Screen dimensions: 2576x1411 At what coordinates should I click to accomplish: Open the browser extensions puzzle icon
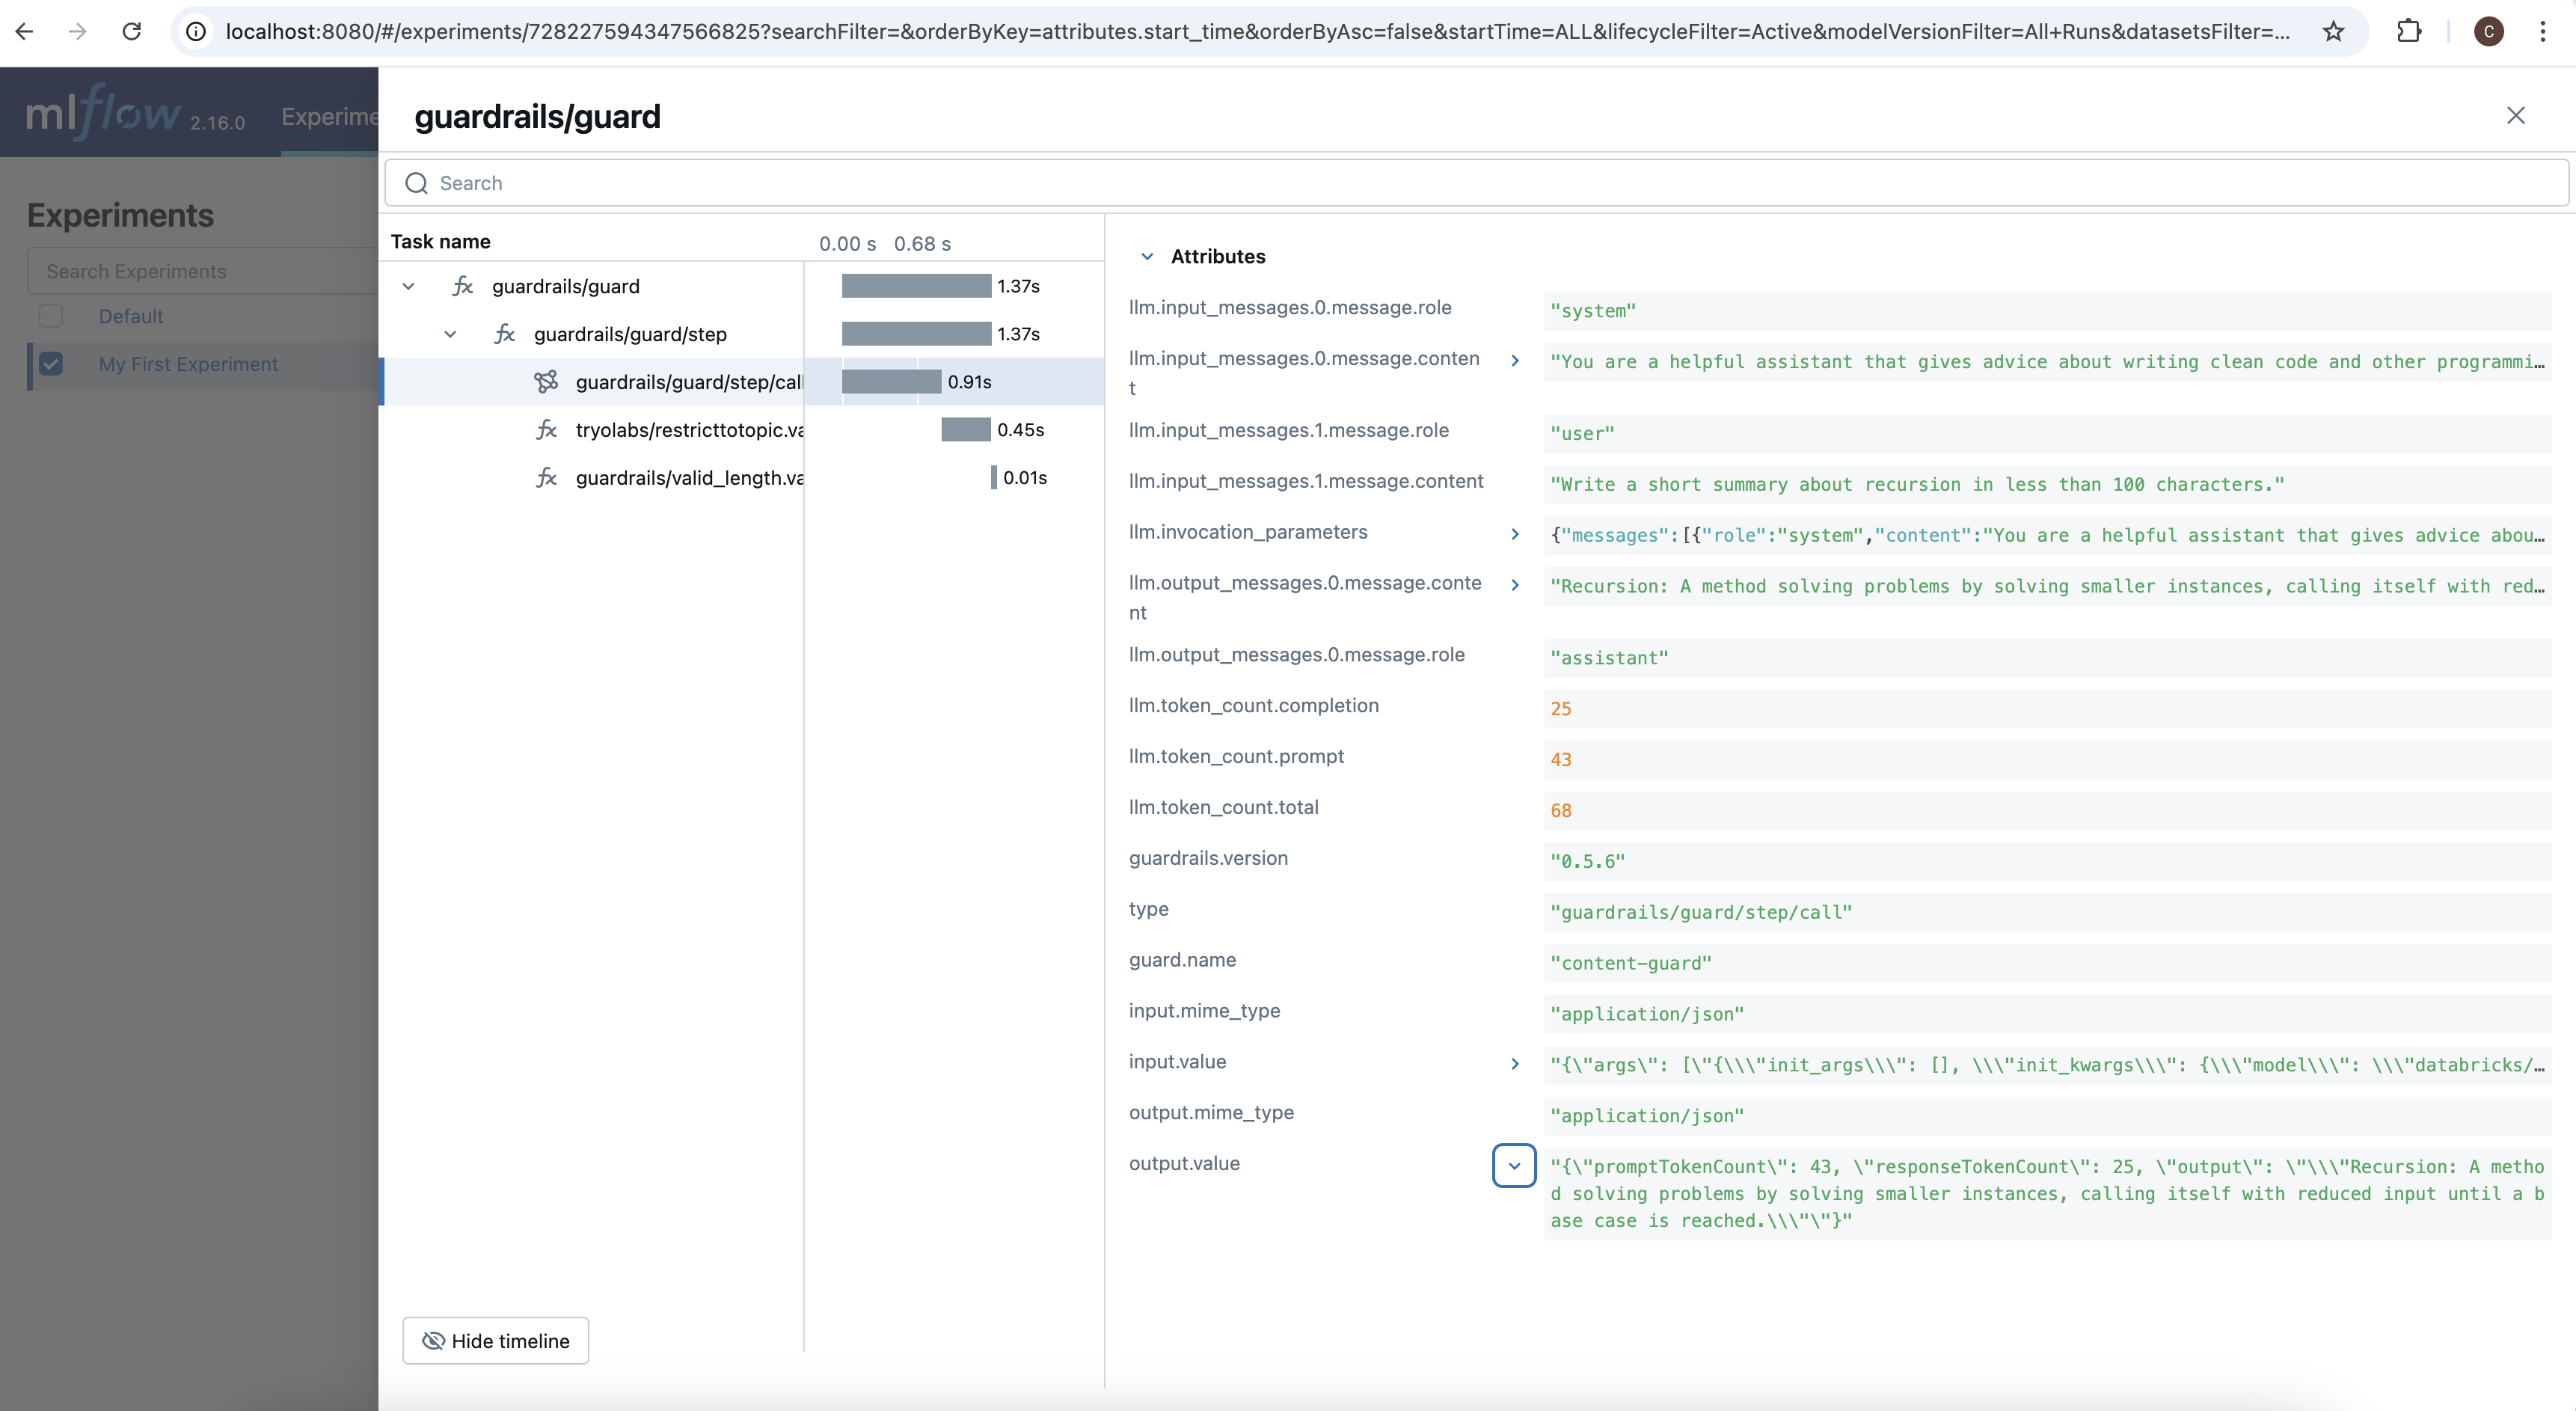(2409, 31)
